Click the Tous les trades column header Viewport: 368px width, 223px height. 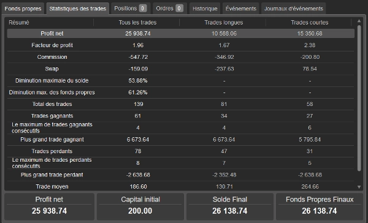[137, 23]
